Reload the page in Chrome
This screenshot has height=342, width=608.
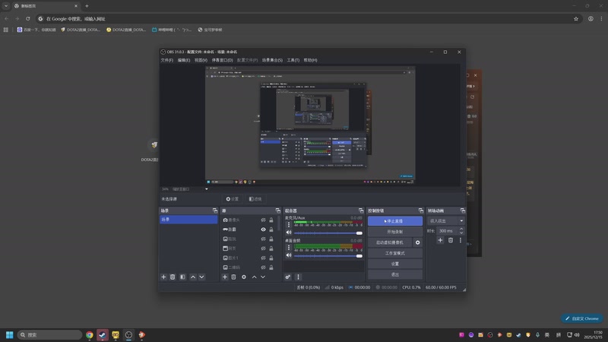coord(28,18)
